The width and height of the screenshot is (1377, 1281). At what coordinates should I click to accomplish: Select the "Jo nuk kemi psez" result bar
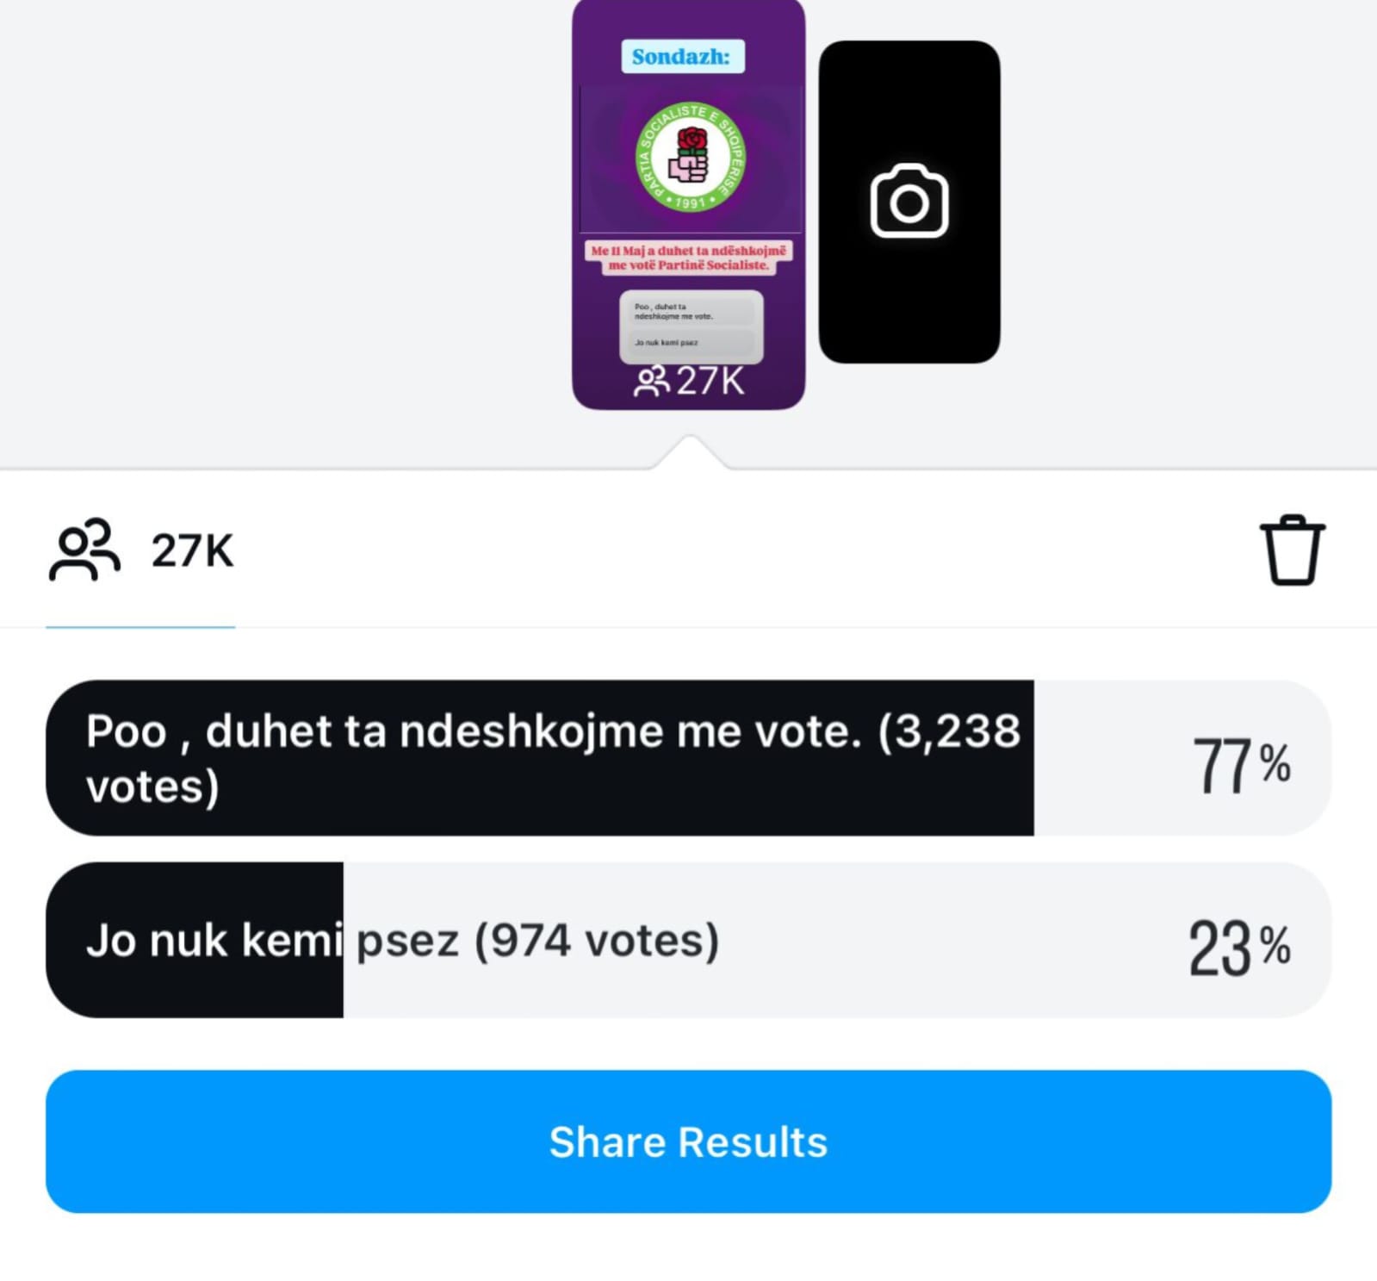pos(688,940)
